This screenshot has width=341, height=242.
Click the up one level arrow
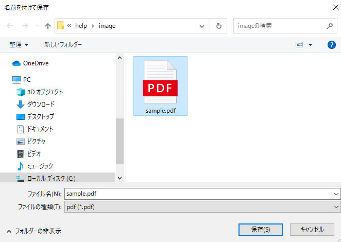point(48,26)
